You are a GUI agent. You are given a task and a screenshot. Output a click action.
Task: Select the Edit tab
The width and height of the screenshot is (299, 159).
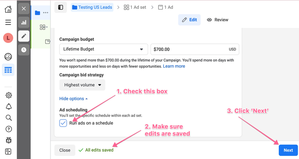189,20
